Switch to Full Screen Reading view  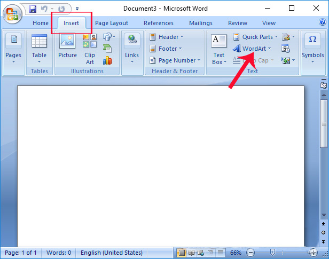[191, 253]
